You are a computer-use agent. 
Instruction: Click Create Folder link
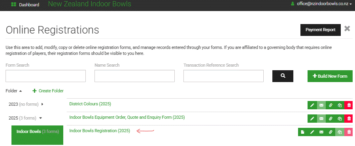pos(51,91)
